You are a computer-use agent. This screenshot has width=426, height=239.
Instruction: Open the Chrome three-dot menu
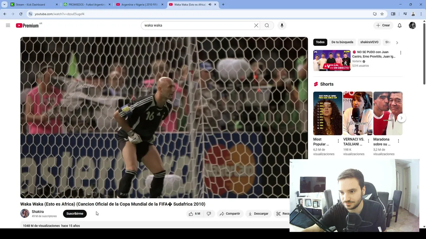point(421,14)
